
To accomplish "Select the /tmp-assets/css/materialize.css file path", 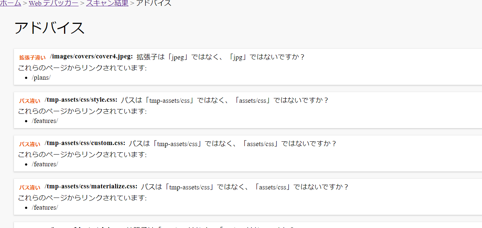I will [x=91, y=187].
